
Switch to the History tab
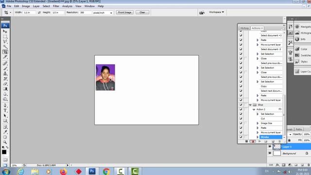(244, 28)
